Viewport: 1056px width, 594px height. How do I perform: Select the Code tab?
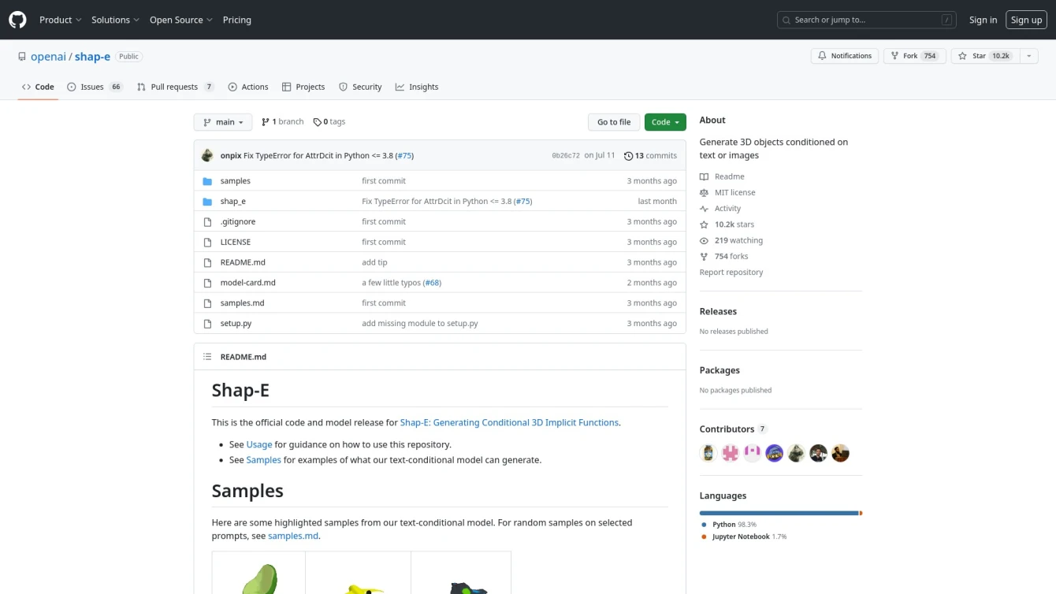tap(38, 87)
